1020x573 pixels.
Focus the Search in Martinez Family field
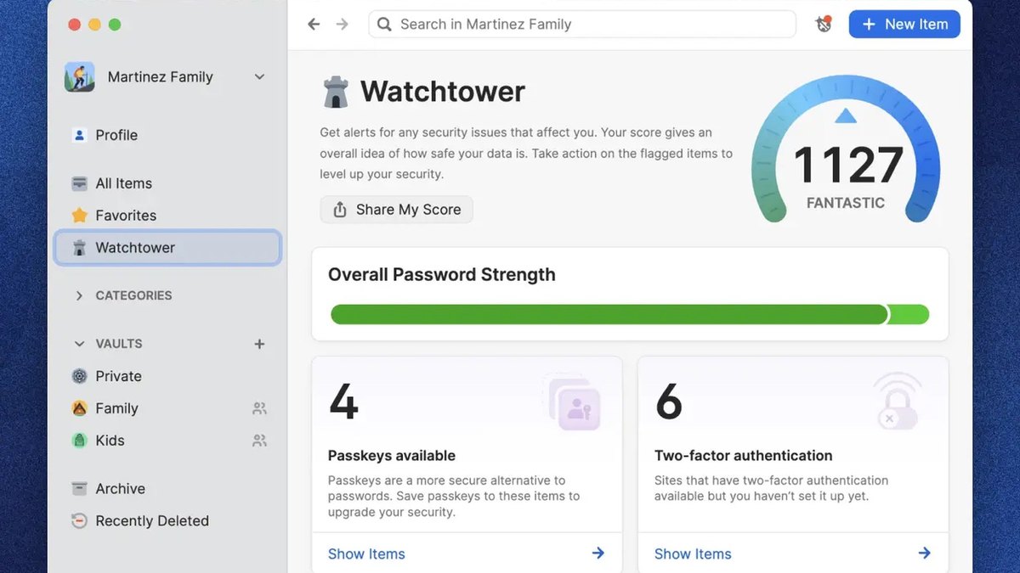pyautogui.click(x=582, y=24)
